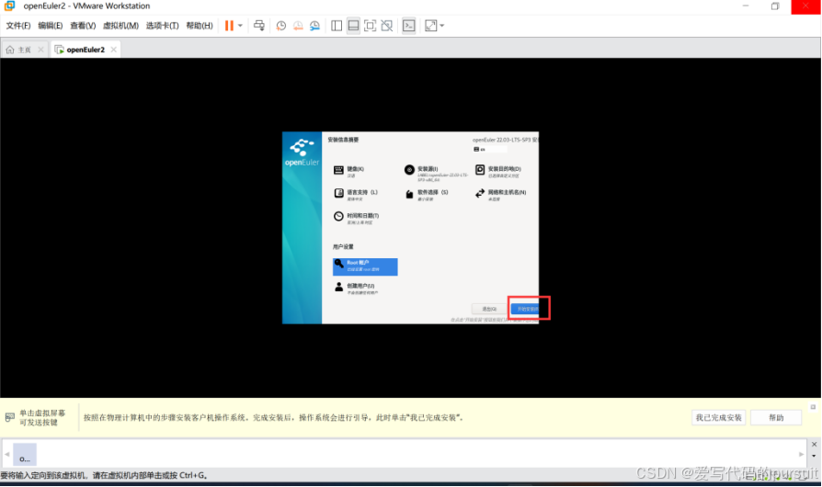This screenshot has height=487, width=822.
Task: Click the keyboard hint icon in yellow bar
Action: 9,417
